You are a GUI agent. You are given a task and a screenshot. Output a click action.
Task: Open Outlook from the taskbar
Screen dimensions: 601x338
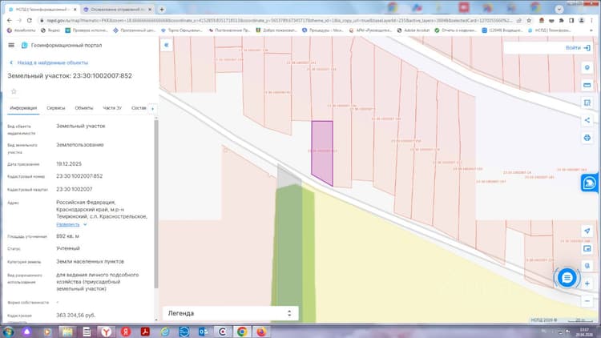pos(204,332)
